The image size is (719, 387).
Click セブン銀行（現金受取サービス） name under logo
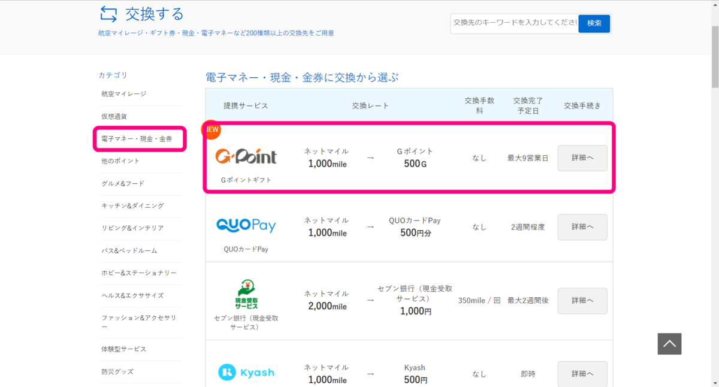coord(246,323)
